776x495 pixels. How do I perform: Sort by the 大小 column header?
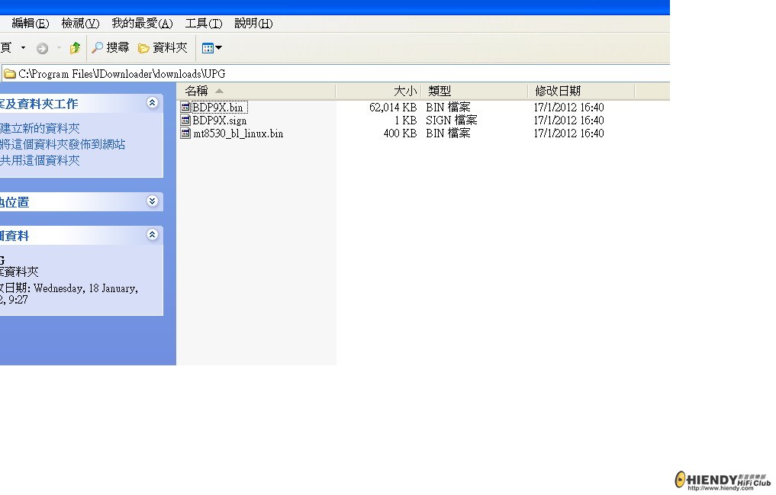(378, 91)
